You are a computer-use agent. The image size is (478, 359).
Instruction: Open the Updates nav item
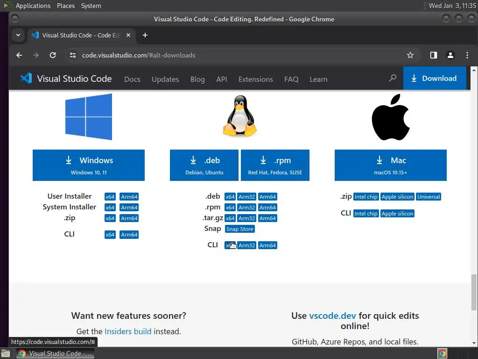click(x=165, y=79)
